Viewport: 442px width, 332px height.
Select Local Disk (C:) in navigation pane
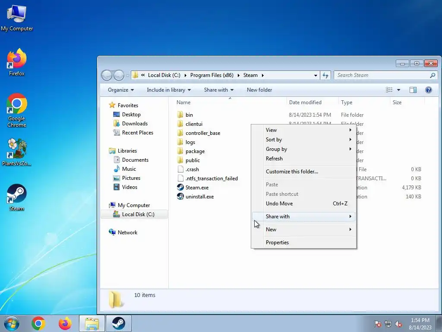[134, 214]
